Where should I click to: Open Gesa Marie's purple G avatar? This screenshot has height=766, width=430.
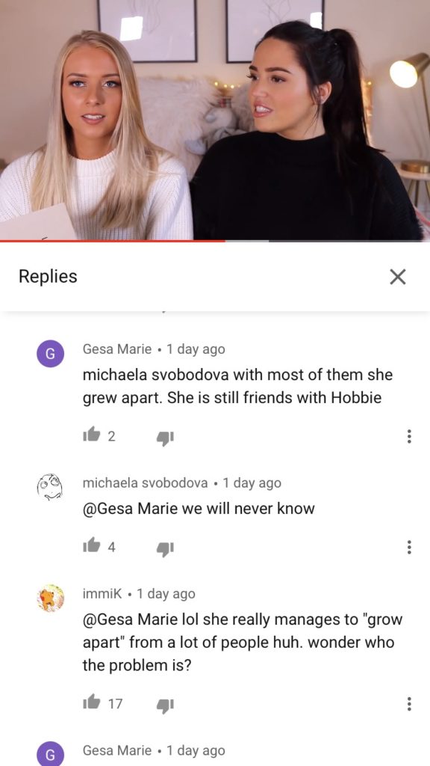[50, 353]
